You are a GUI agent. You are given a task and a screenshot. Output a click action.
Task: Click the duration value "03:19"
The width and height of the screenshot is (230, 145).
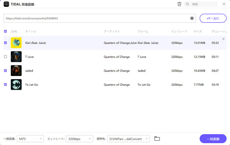[x=215, y=85]
